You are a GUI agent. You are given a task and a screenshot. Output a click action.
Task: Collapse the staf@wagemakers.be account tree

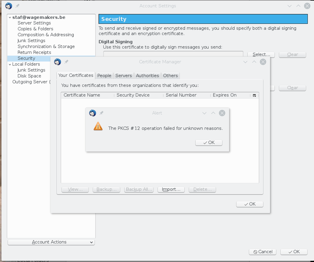10,18
